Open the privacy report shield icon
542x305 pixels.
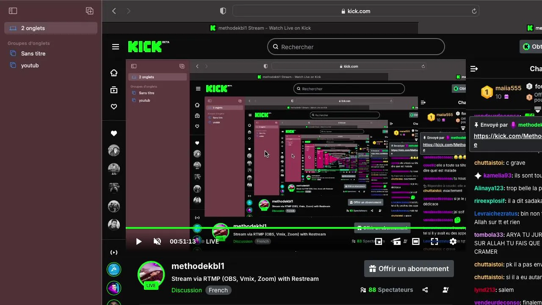click(x=223, y=11)
